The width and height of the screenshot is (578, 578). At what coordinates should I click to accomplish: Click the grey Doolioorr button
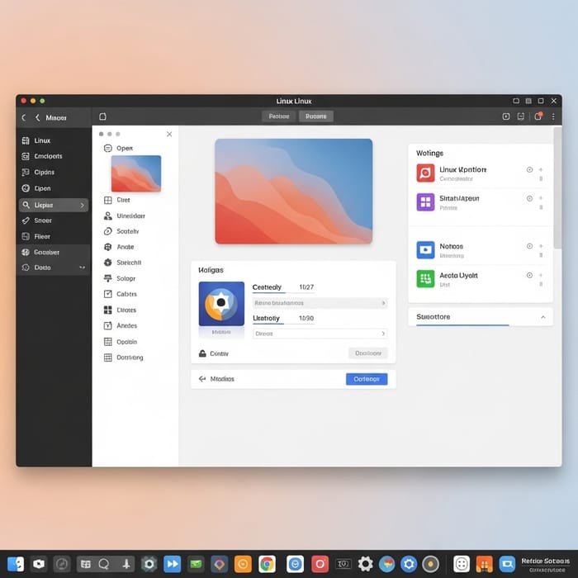(x=368, y=353)
